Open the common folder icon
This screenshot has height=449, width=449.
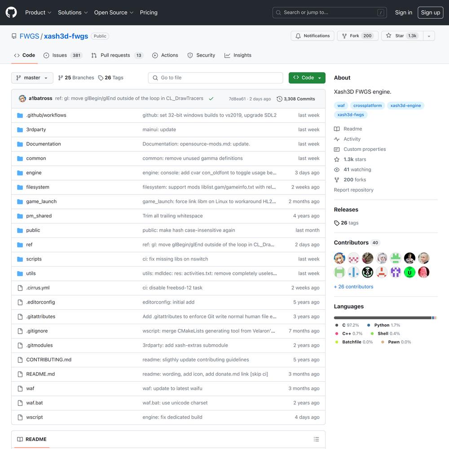point(20,158)
